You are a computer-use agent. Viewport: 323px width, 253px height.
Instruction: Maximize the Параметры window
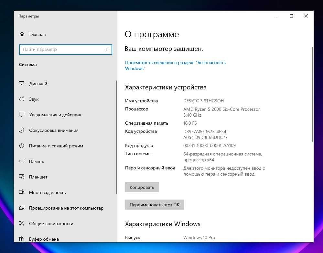[291, 16]
